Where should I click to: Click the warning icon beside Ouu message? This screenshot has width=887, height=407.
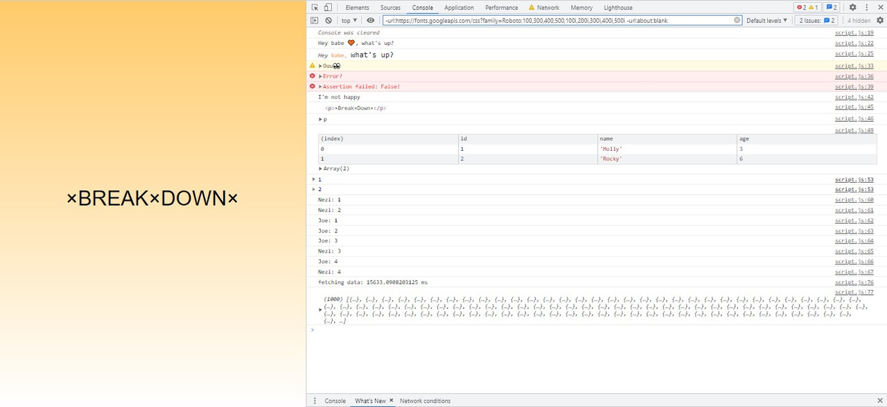(x=313, y=66)
